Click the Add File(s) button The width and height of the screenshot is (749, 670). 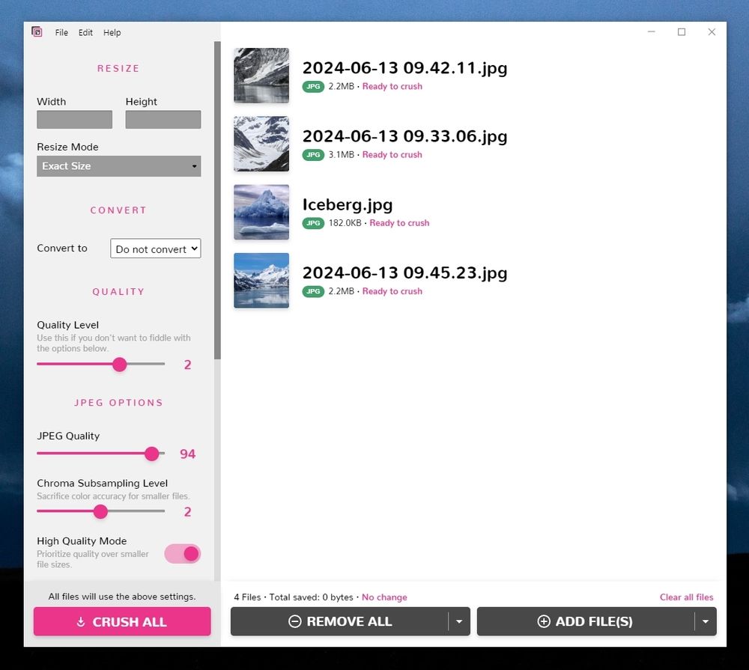click(x=586, y=621)
